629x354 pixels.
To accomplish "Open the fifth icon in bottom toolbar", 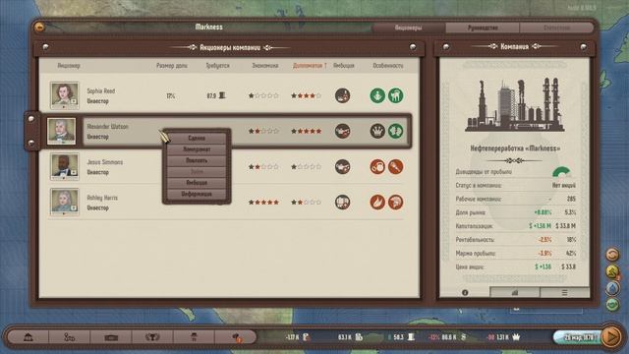I will 194,337.
